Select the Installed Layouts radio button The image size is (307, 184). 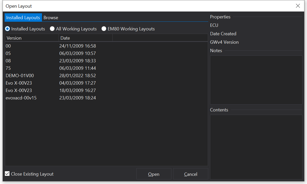pyautogui.click(x=8, y=29)
